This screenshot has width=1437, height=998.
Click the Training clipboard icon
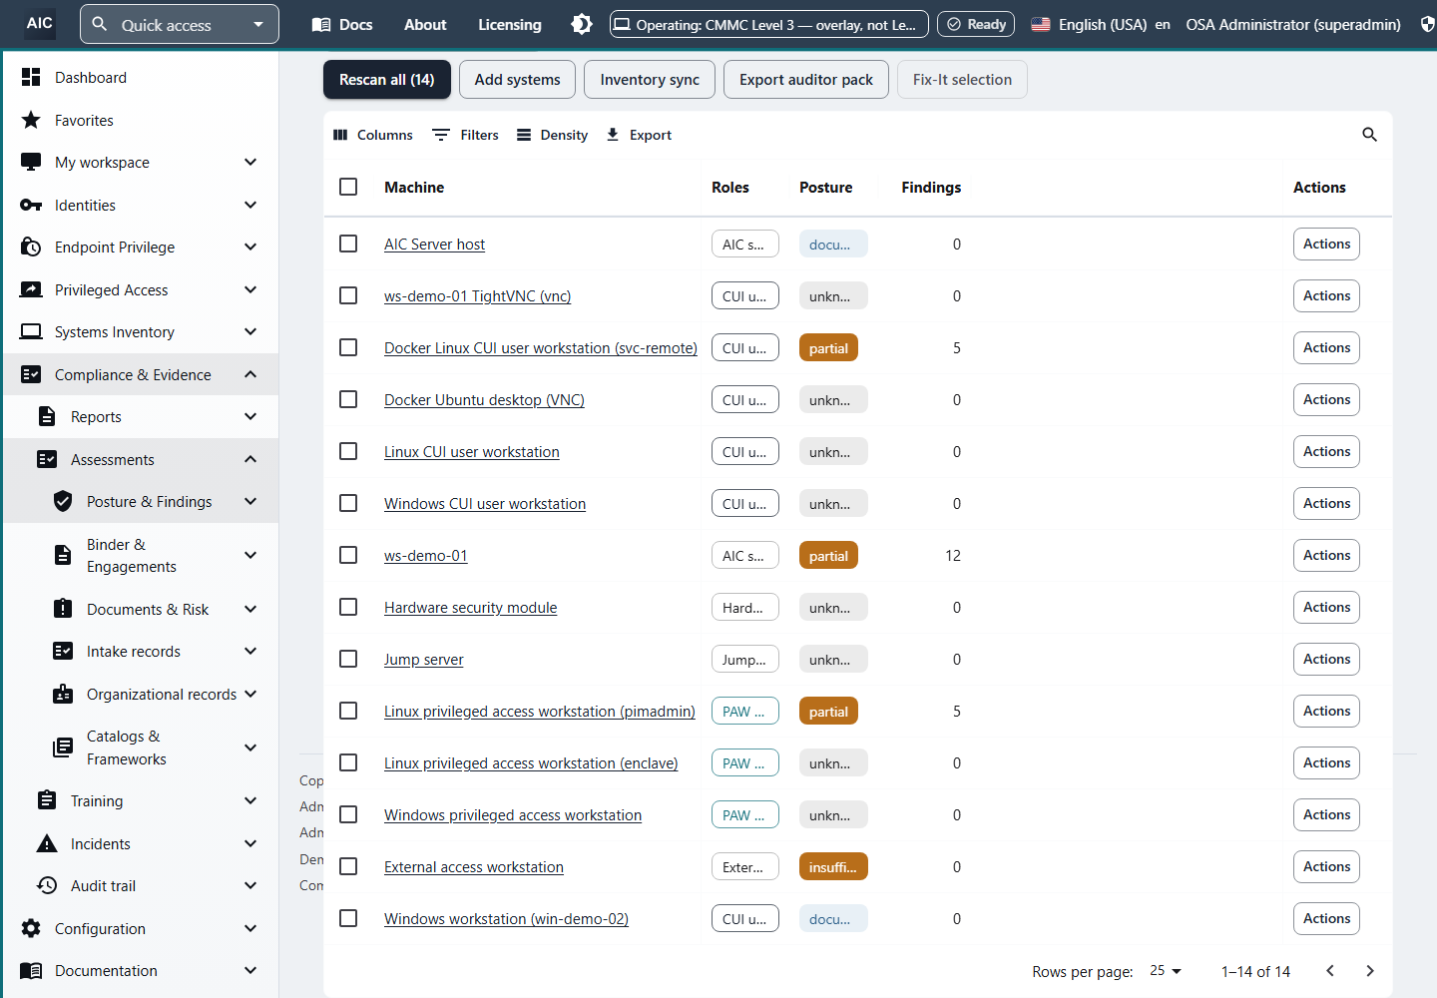47,800
